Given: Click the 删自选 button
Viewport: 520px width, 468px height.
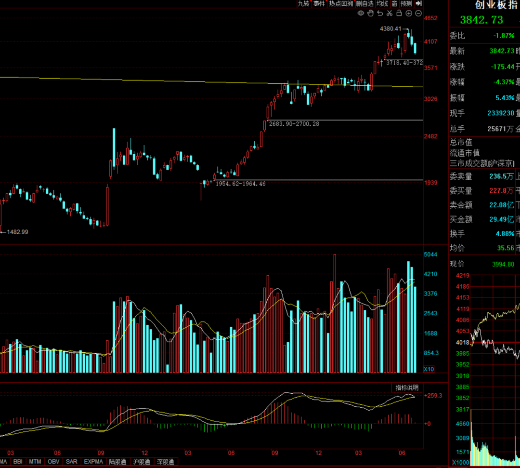Looking at the screenshot, I should click(365, 3).
